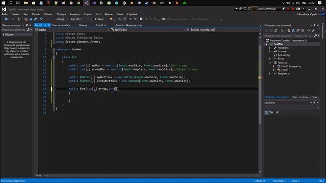
Task: Collapse the namespace SeaWar code block
Action: pyautogui.click(x=54, y=50)
